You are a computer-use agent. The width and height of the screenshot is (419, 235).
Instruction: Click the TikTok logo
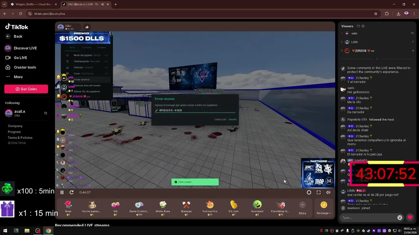[17, 27]
